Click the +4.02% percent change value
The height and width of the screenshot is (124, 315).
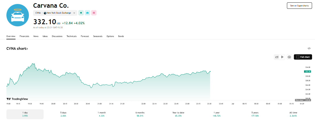point(79,23)
